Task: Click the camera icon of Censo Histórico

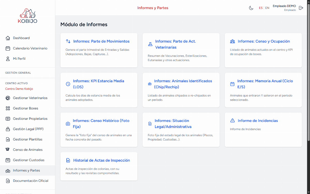Action: point(68,124)
